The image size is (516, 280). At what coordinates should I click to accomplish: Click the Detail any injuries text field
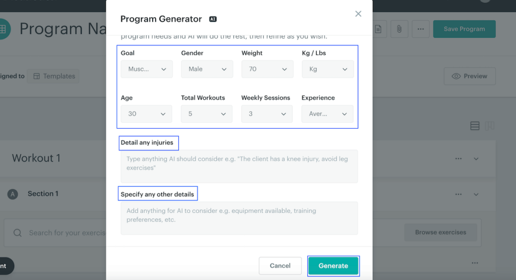point(239,166)
